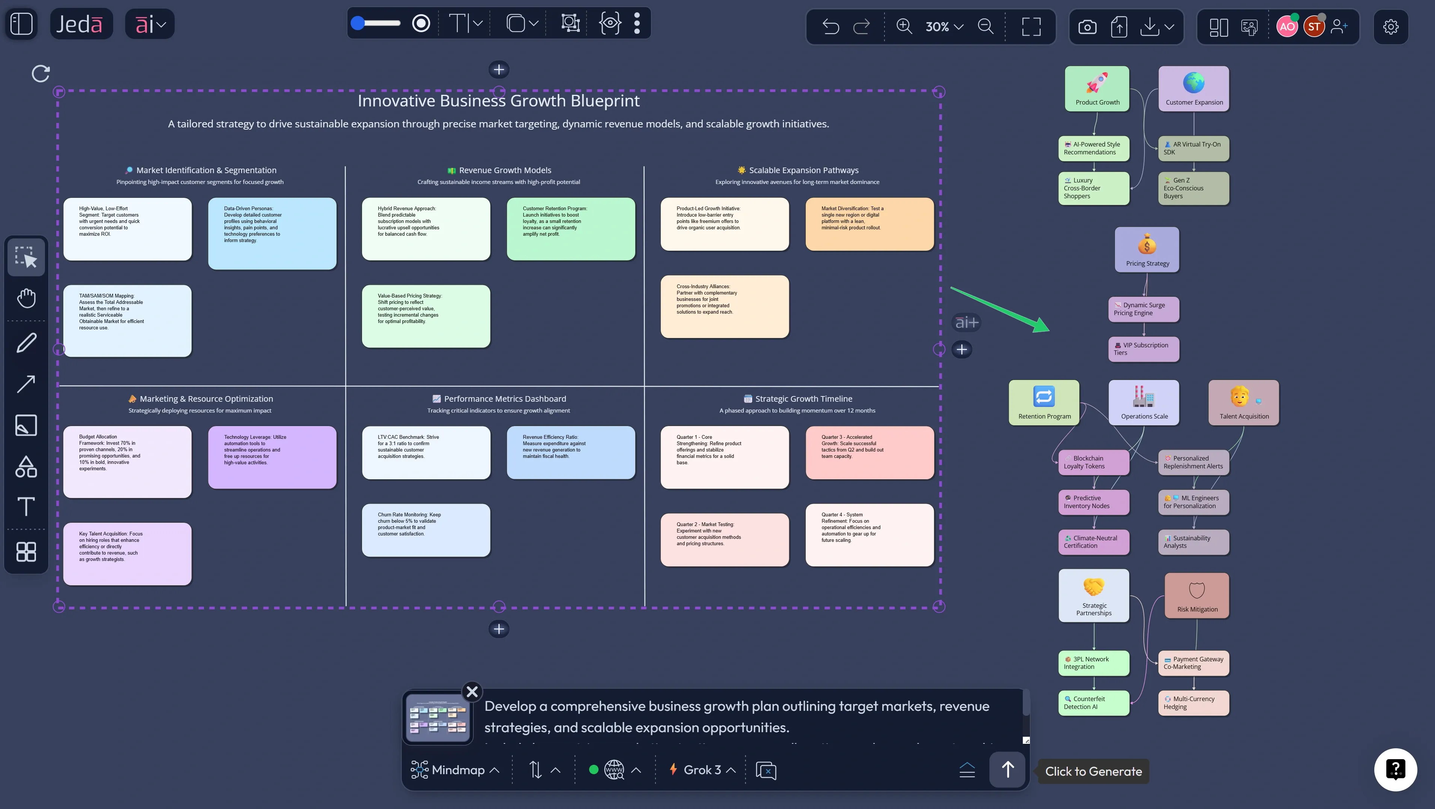The height and width of the screenshot is (809, 1435).
Task: Open the 30% zoom level dropdown
Action: click(943, 26)
